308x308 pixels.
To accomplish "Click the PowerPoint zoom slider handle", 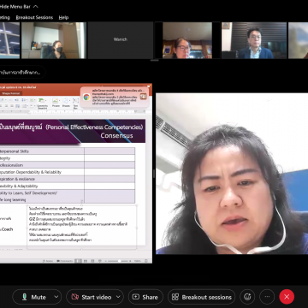I will coord(119,261).
